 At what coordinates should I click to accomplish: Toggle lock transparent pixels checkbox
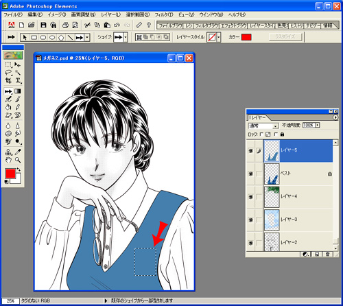coord(261,134)
